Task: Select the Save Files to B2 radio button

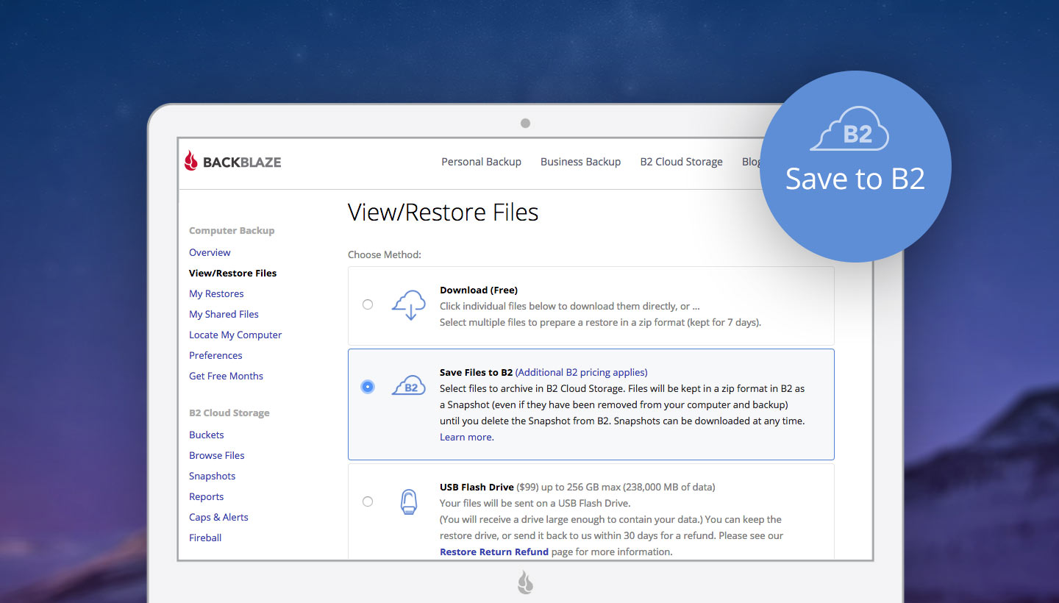Action: pyautogui.click(x=368, y=387)
